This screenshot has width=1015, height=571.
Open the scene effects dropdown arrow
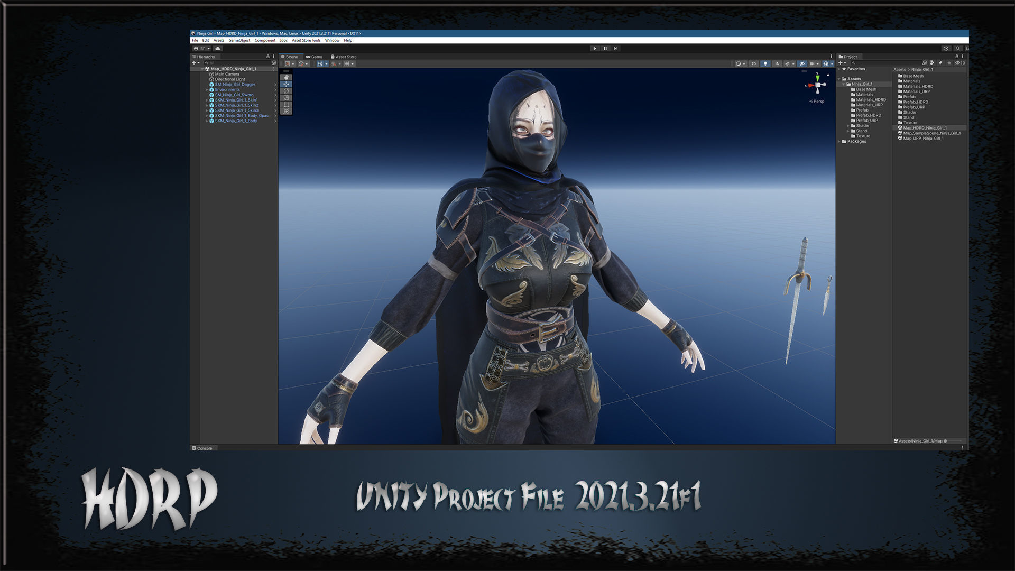[x=793, y=63]
